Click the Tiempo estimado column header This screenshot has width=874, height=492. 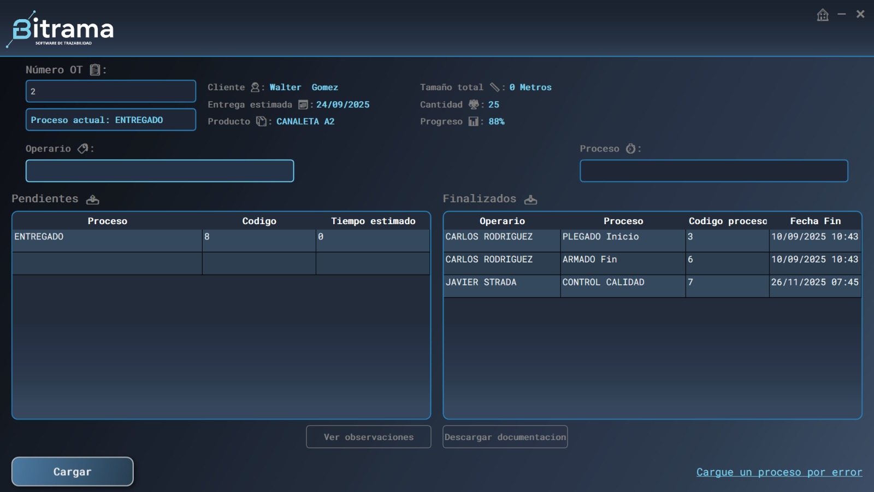[373, 221]
